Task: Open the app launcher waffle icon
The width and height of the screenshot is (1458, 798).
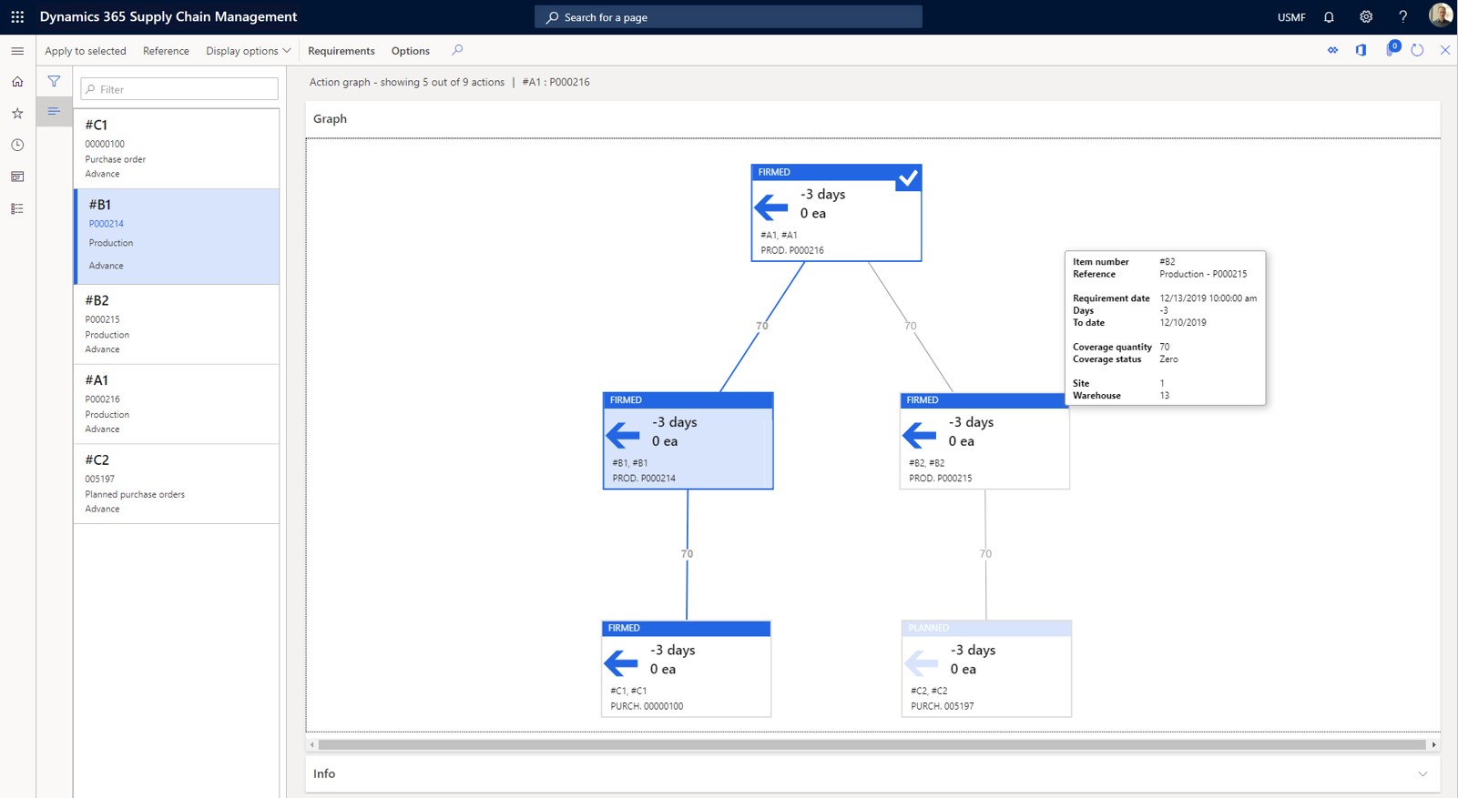Action: (17, 16)
